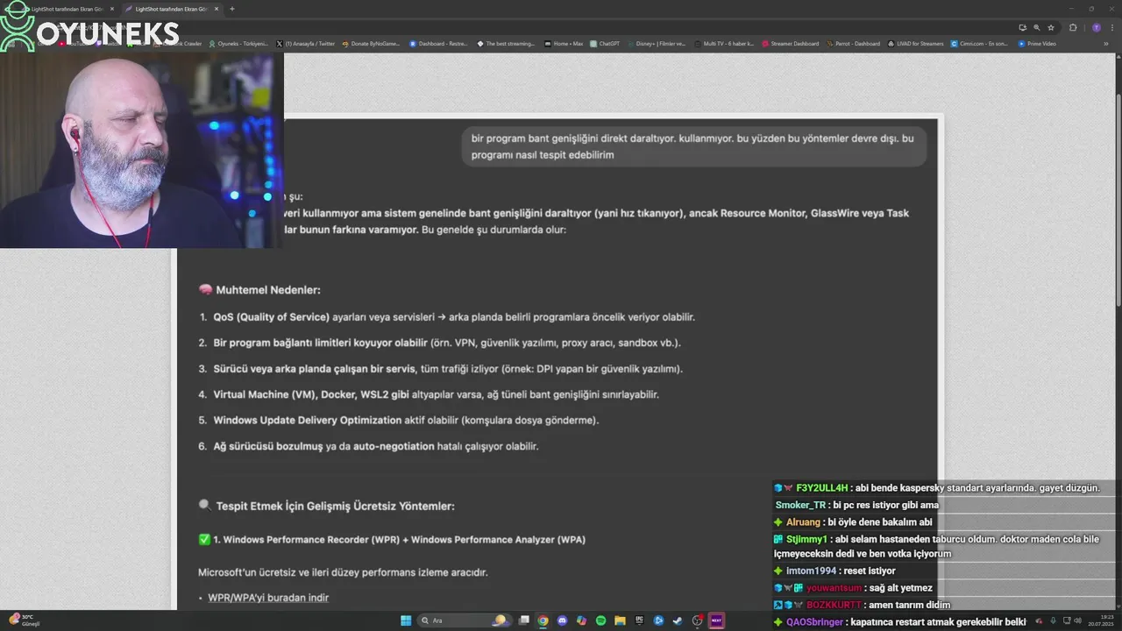Screen dimensions: 1122x631
Task: Open the Multi TV - 6 haber bookmark
Action: click(723, 44)
